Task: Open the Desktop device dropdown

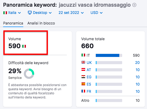Action: coord(40,13)
